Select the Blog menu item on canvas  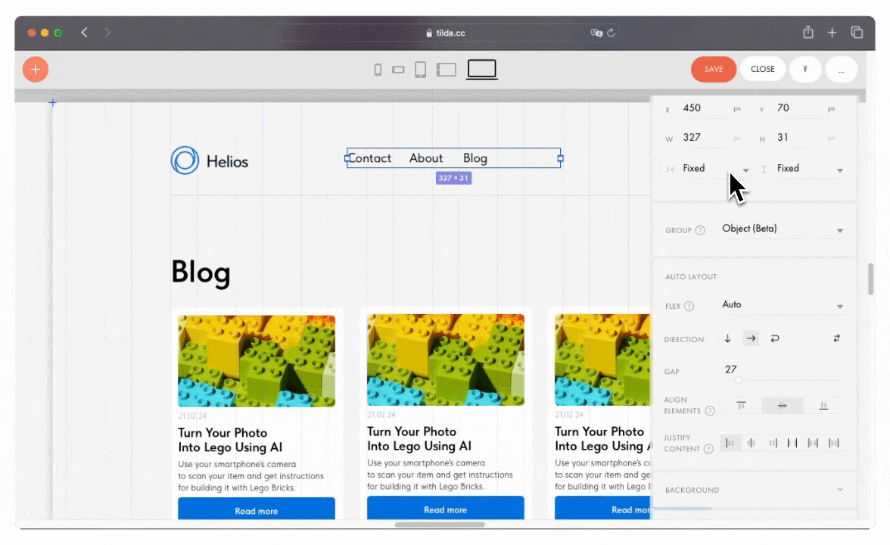pyautogui.click(x=475, y=158)
